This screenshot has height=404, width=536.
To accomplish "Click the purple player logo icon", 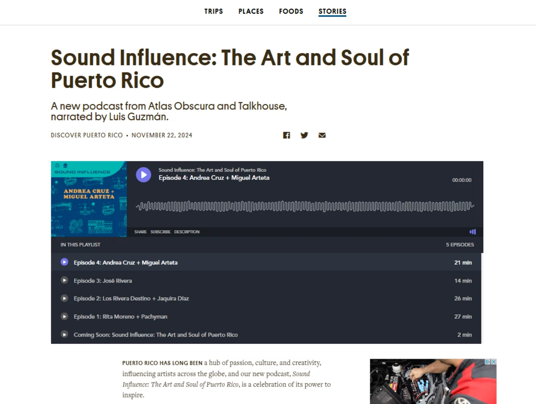I will pyautogui.click(x=473, y=232).
